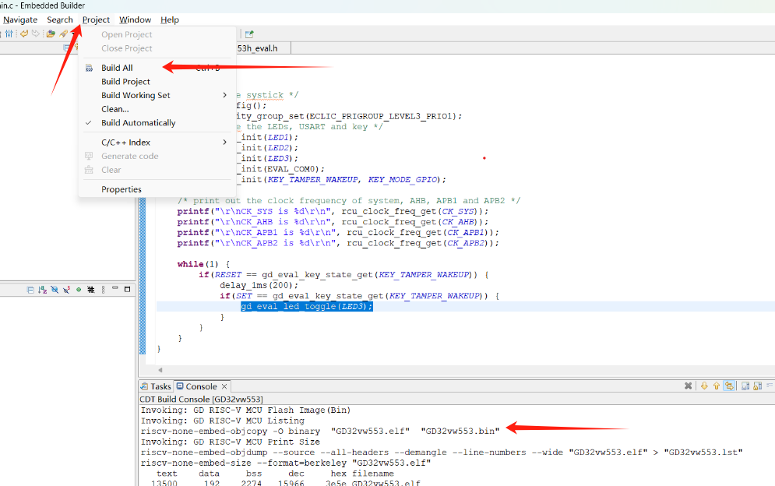The height and width of the screenshot is (486, 775).
Task: Expand C/C++ Index submenu
Action: pyautogui.click(x=224, y=143)
